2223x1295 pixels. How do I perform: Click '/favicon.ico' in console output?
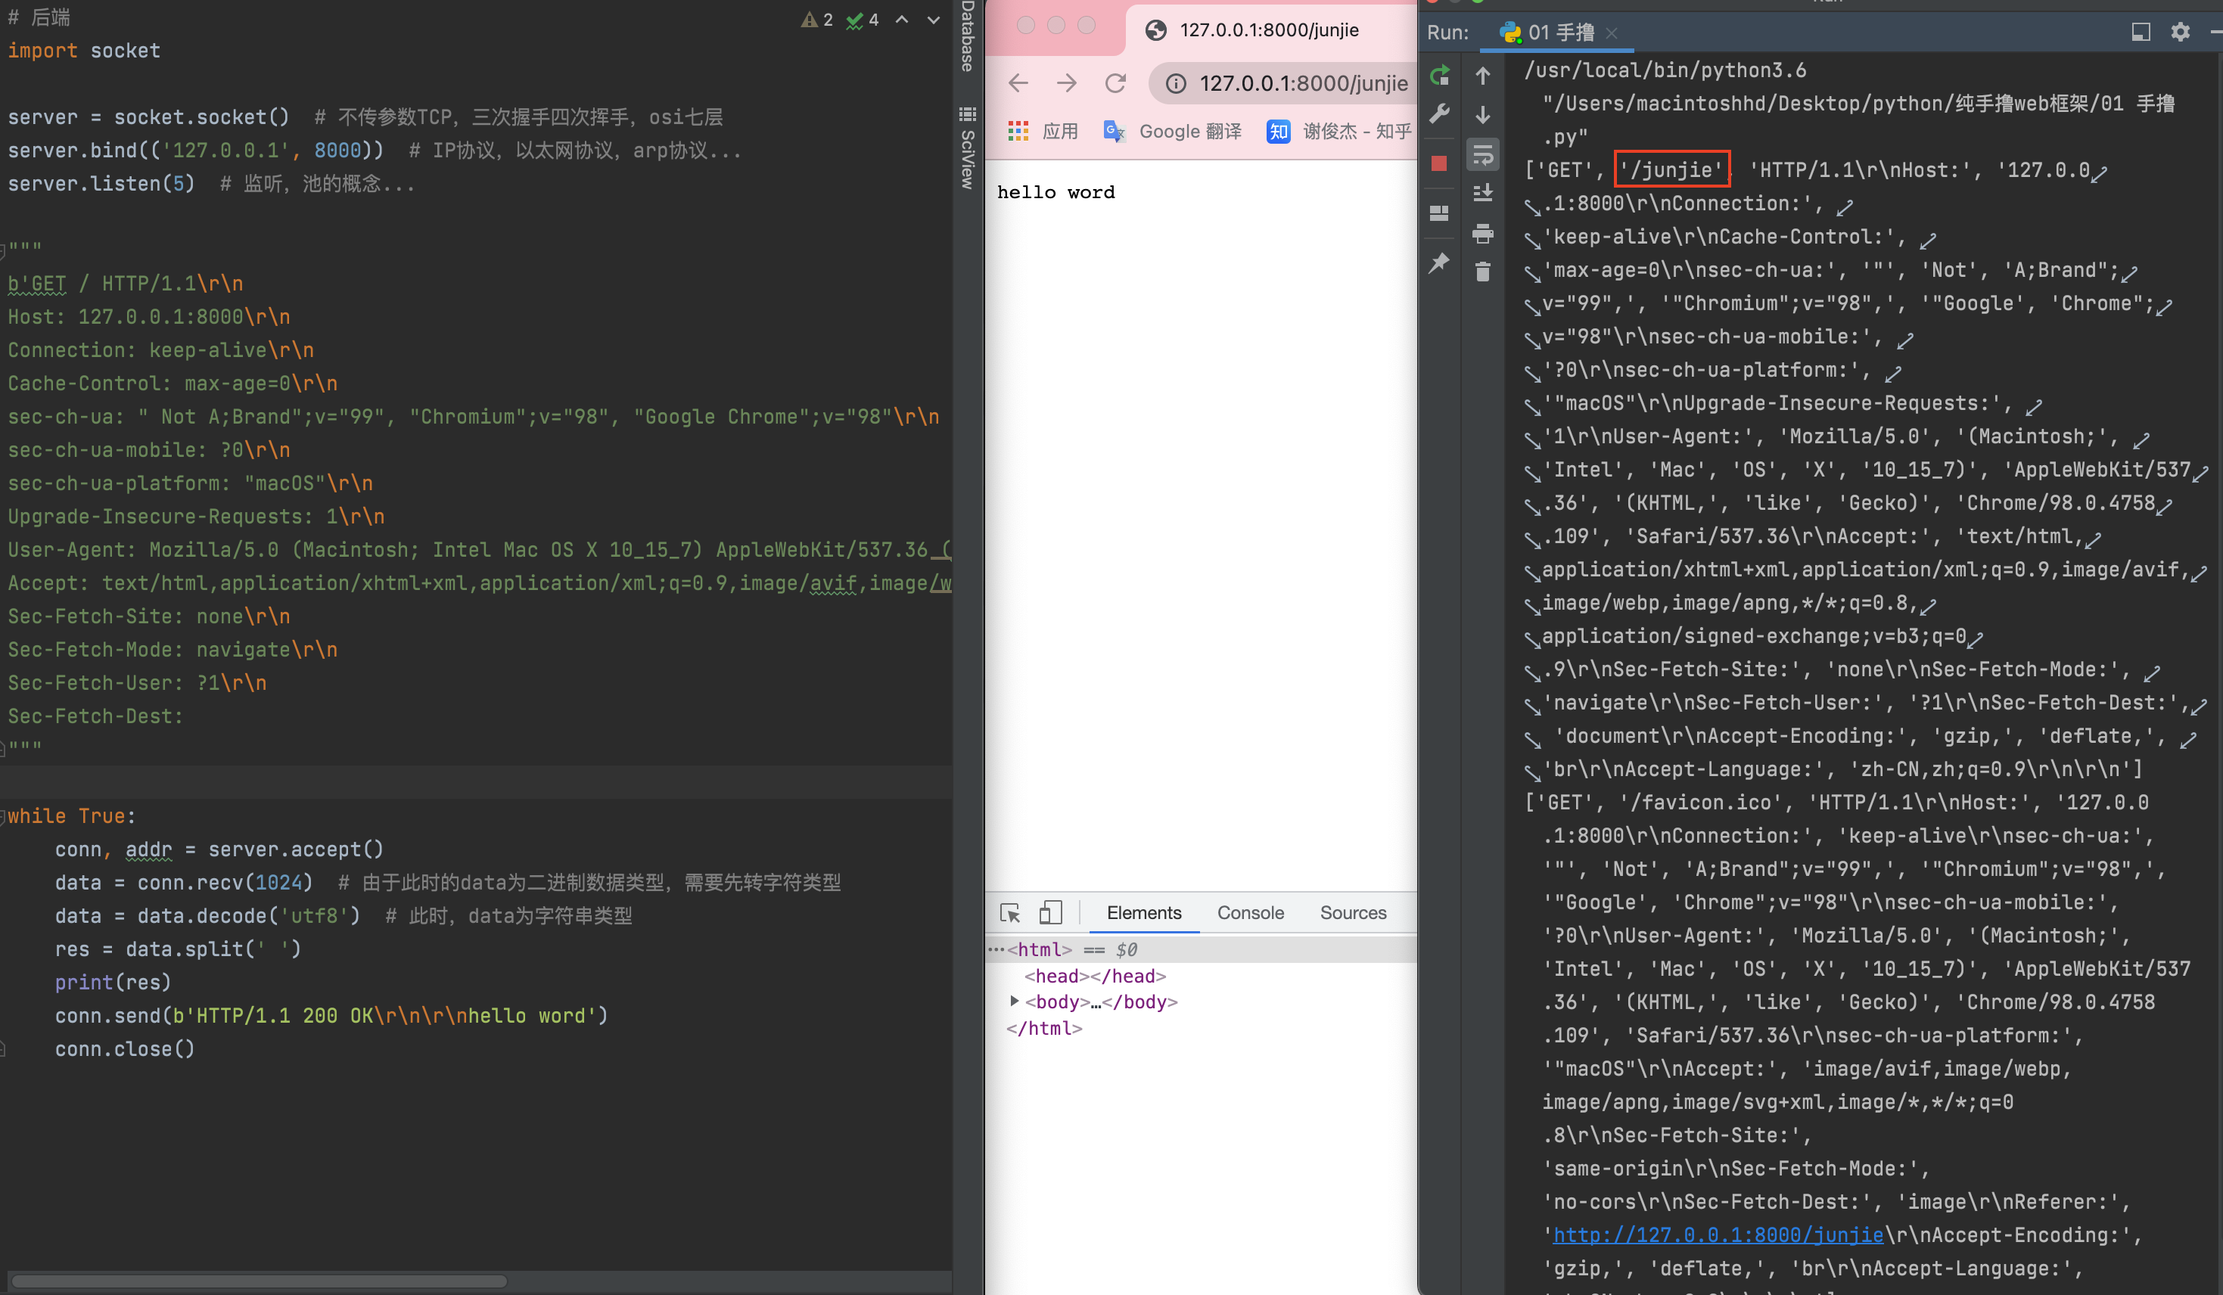(x=1707, y=803)
